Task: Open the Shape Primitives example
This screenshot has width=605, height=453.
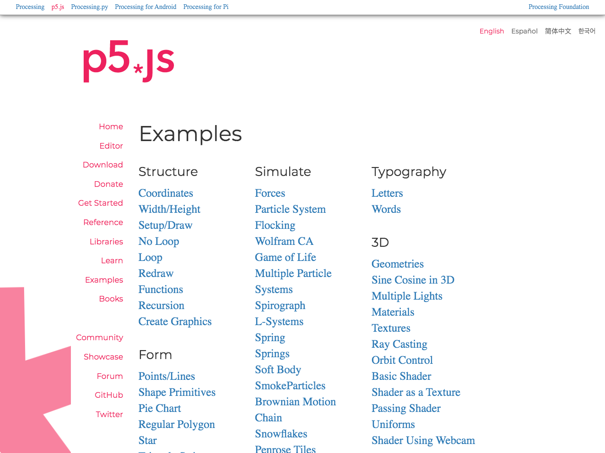Action: click(x=177, y=392)
